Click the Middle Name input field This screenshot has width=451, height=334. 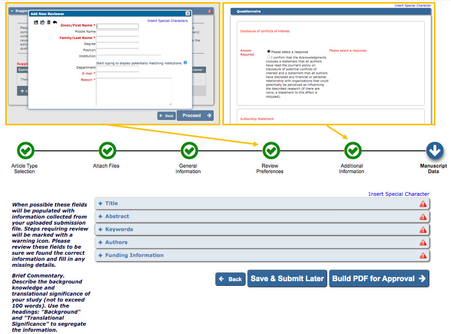(117, 32)
